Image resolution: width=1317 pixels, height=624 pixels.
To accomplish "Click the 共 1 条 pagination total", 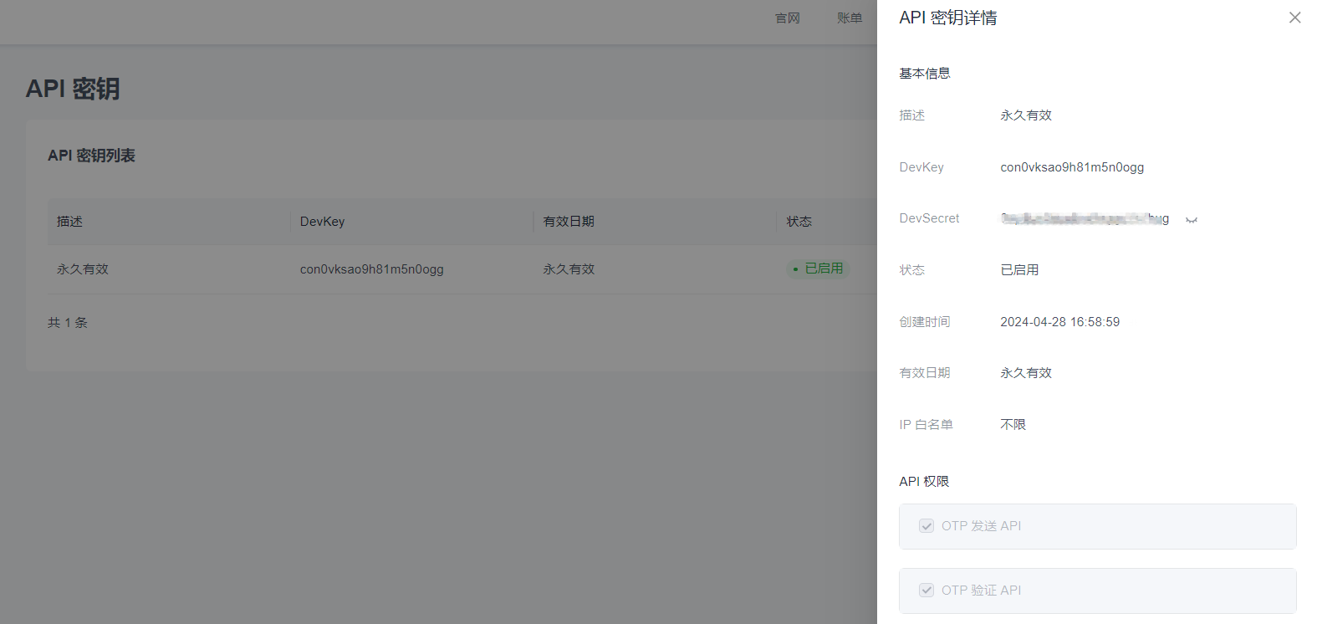I will click(x=68, y=323).
